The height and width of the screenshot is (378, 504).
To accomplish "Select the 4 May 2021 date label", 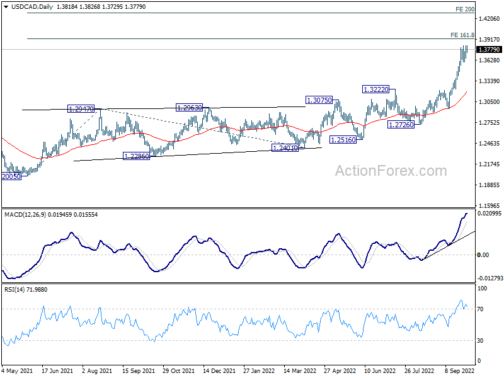I will pyautogui.click(x=17, y=371).
